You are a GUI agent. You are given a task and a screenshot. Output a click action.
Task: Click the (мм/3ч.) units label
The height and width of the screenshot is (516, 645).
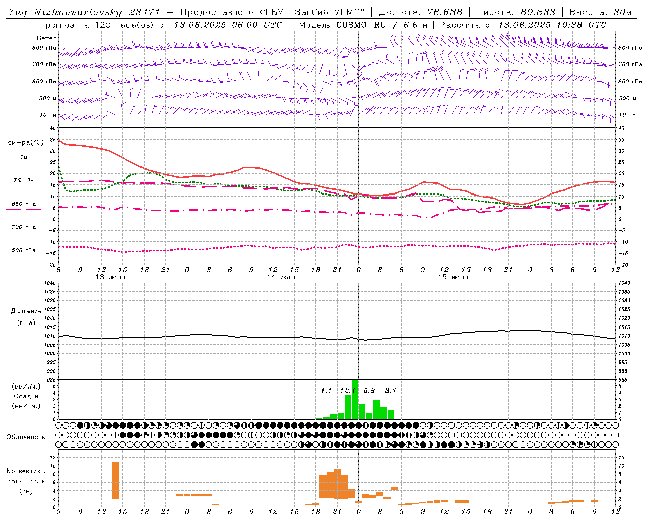click(26, 386)
